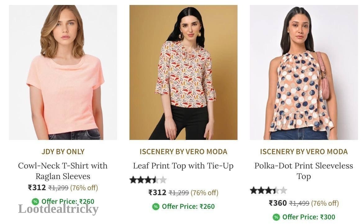Screen dimensions: 362x224
Task: Open the polka-dot sleeveless top product image
Action: (304, 72)
